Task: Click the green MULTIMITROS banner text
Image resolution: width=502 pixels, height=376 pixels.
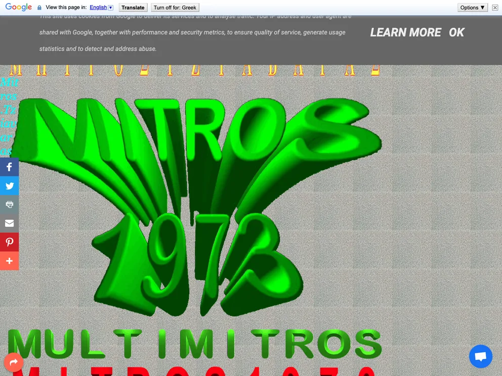Action: tap(195, 344)
